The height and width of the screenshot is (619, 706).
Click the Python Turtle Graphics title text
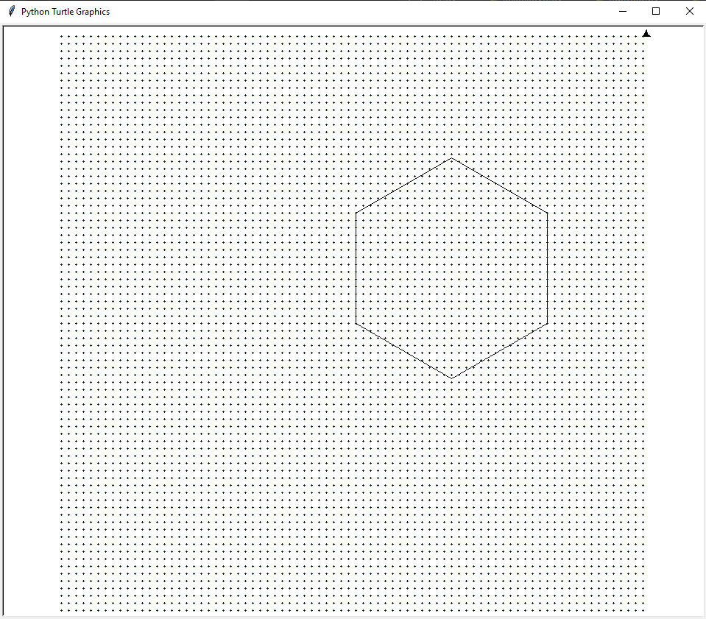click(x=66, y=12)
